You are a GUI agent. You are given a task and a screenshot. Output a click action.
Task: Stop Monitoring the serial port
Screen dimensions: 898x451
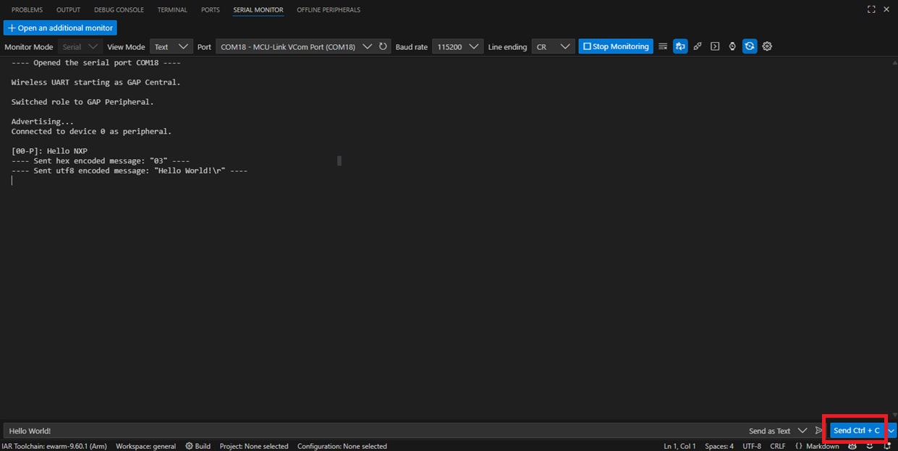pos(615,46)
